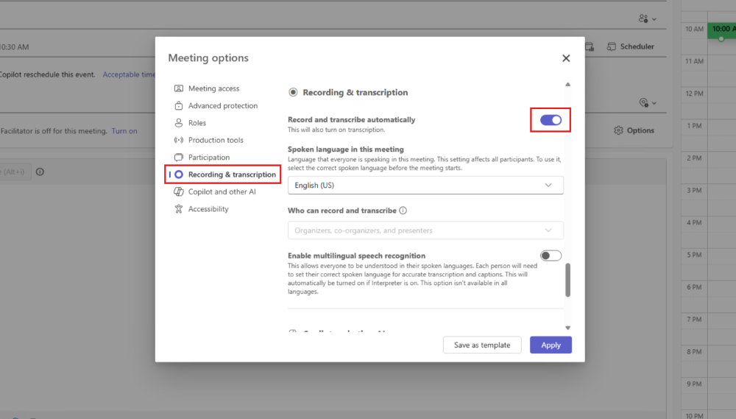
Task: Select Recording & transcription in sidebar
Action: tap(223, 175)
